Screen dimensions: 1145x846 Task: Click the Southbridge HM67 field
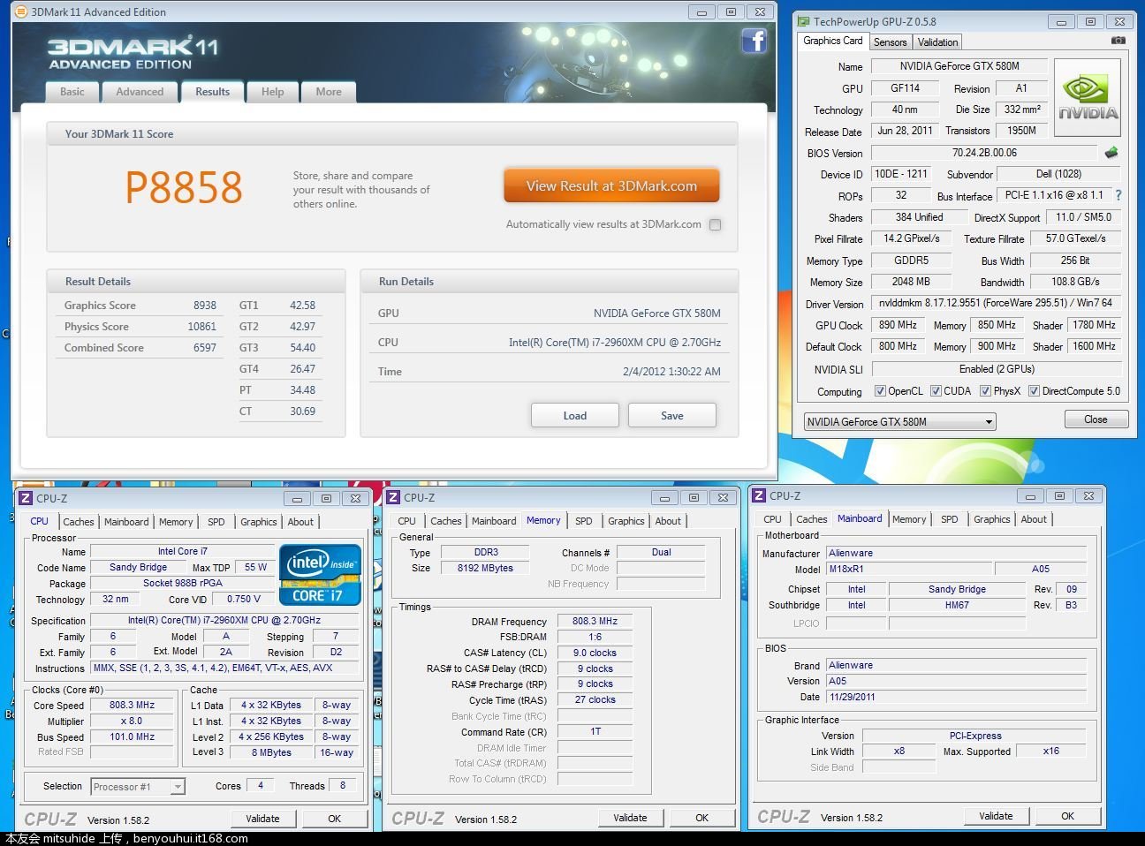957,606
